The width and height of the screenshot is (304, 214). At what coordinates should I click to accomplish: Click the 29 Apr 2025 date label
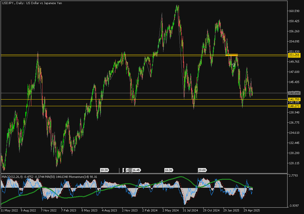252,210
